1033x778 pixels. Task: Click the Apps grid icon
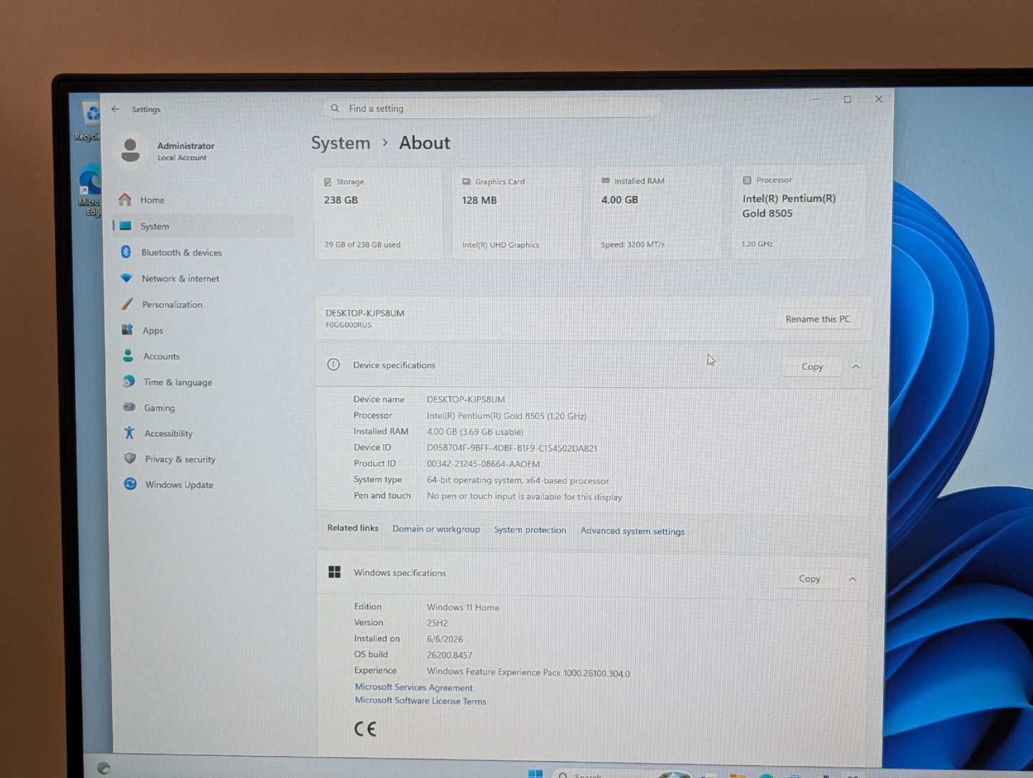(127, 330)
